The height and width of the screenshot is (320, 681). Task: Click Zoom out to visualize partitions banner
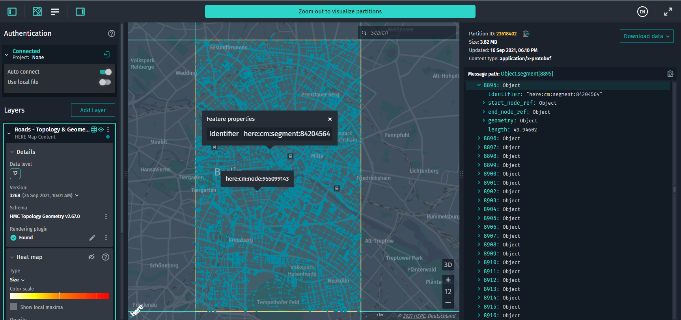coord(340,11)
